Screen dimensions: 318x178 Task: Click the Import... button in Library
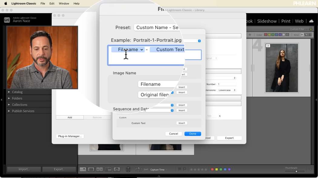pyautogui.click(x=24, y=169)
